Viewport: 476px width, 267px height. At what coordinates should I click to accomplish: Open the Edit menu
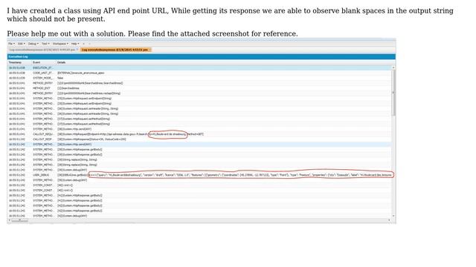coord(22,44)
